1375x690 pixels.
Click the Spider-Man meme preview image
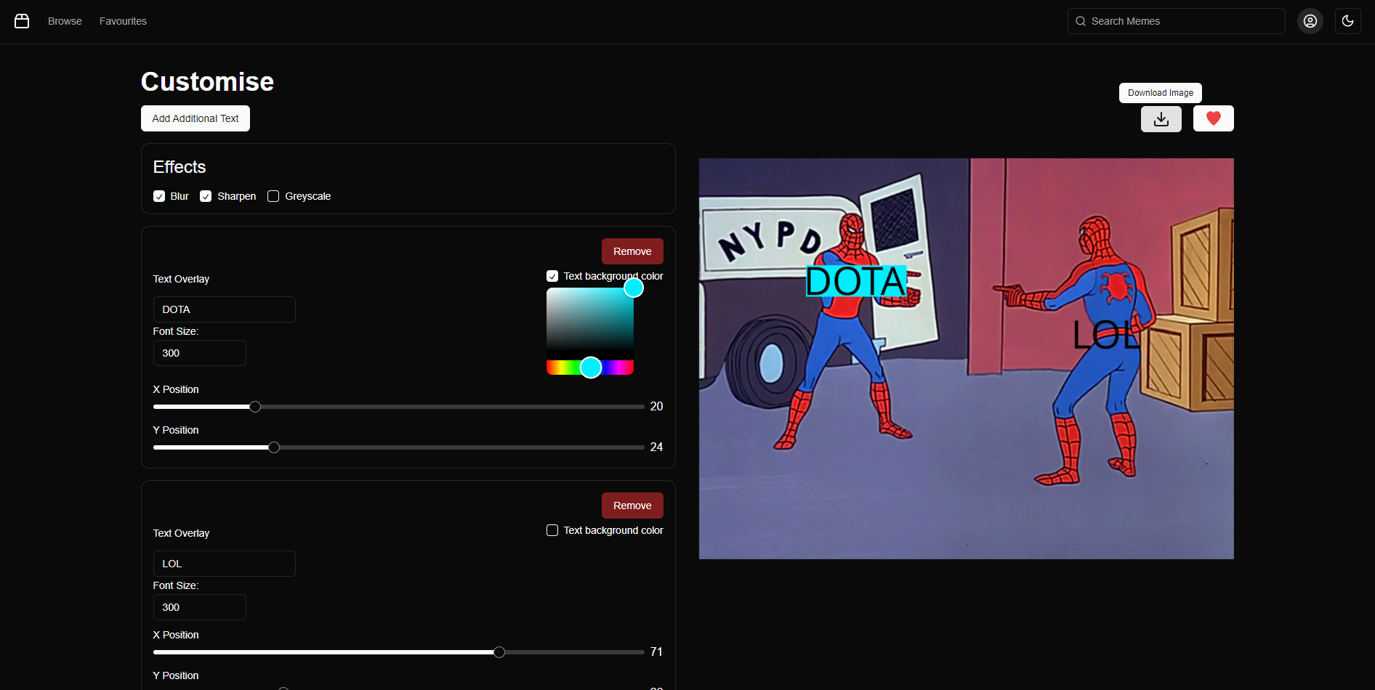click(967, 359)
